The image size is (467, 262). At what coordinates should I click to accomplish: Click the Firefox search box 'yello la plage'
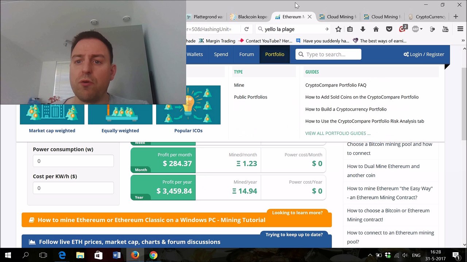[x=294, y=29]
